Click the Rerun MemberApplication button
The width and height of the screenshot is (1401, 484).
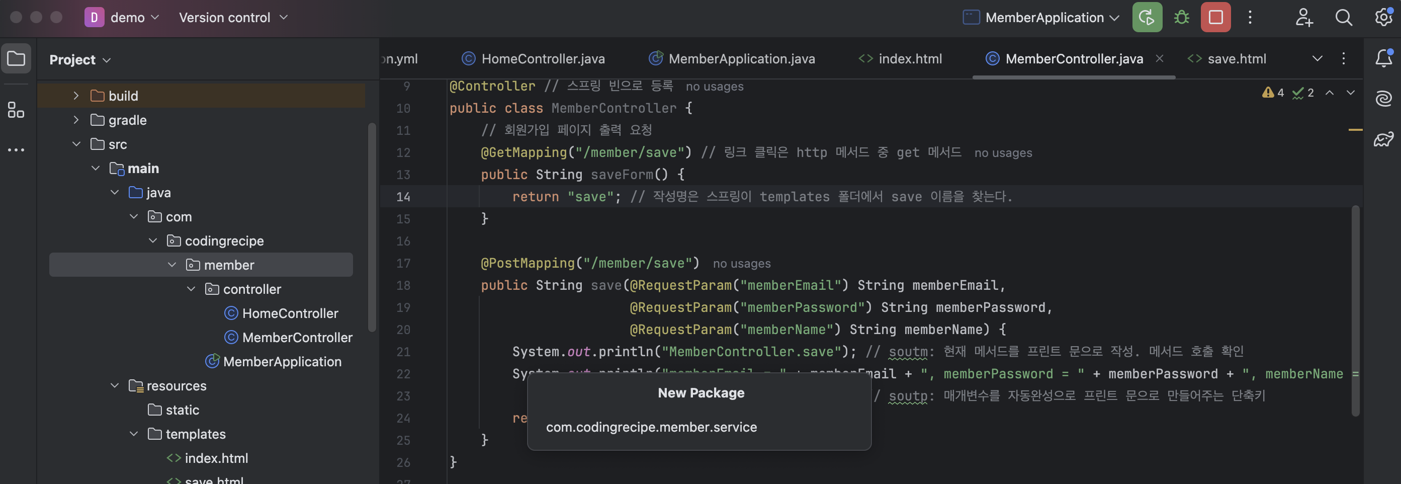pos(1147,18)
